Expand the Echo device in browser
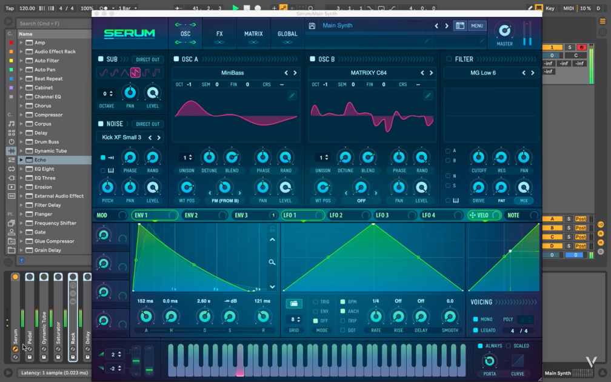This screenshot has height=382, width=611. coord(21,160)
